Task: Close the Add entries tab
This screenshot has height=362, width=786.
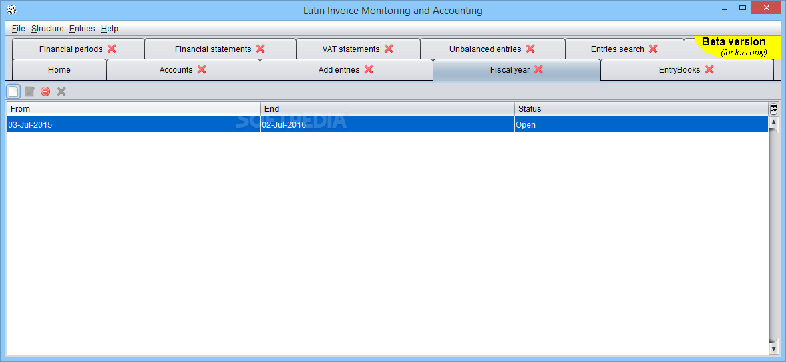Action: point(369,69)
